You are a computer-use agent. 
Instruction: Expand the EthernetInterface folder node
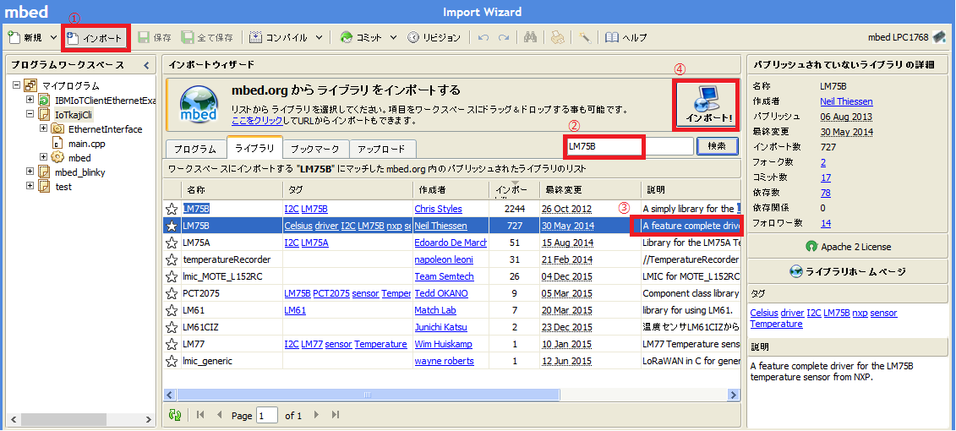pos(43,128)
